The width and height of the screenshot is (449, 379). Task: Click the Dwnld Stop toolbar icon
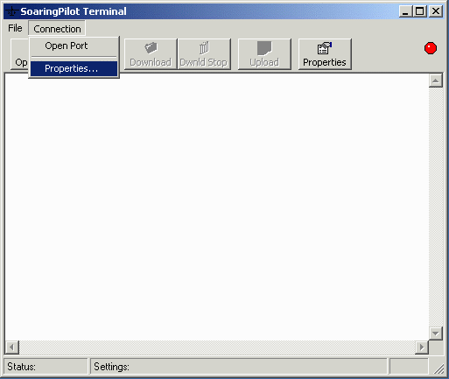tap(204, 54)
